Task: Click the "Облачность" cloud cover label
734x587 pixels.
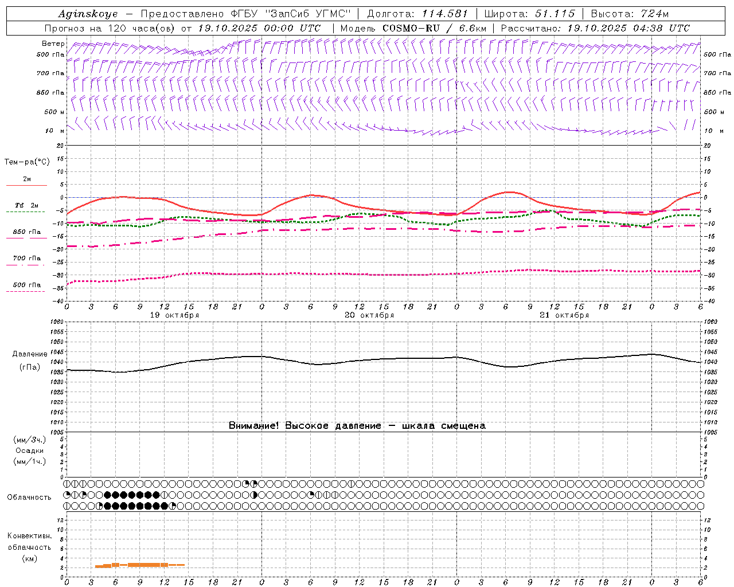Action: click(x=29, y=497)
